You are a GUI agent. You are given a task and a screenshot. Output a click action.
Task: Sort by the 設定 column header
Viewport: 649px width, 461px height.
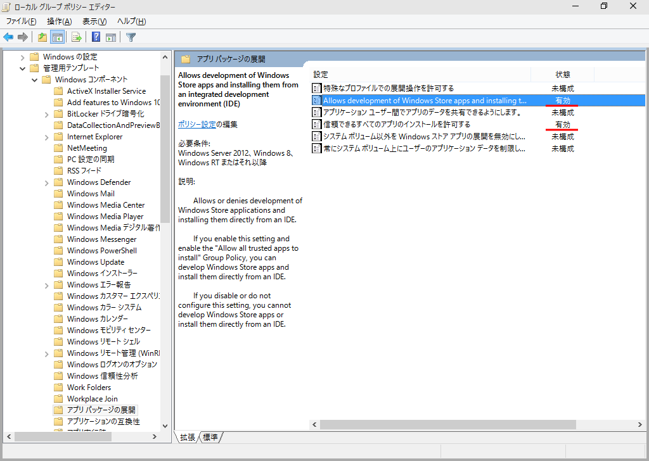tap(420, 75)
